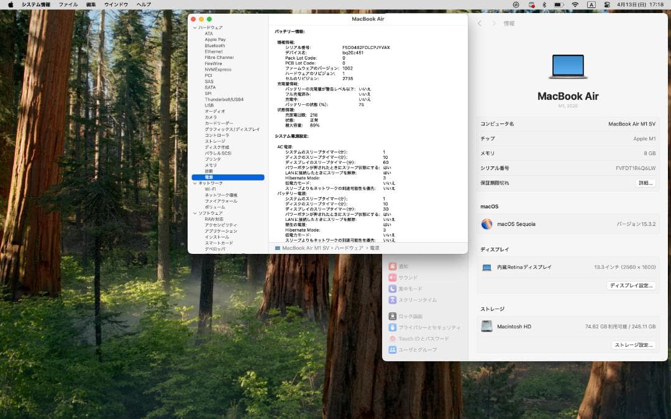Select USB in the hardware list

209,106
